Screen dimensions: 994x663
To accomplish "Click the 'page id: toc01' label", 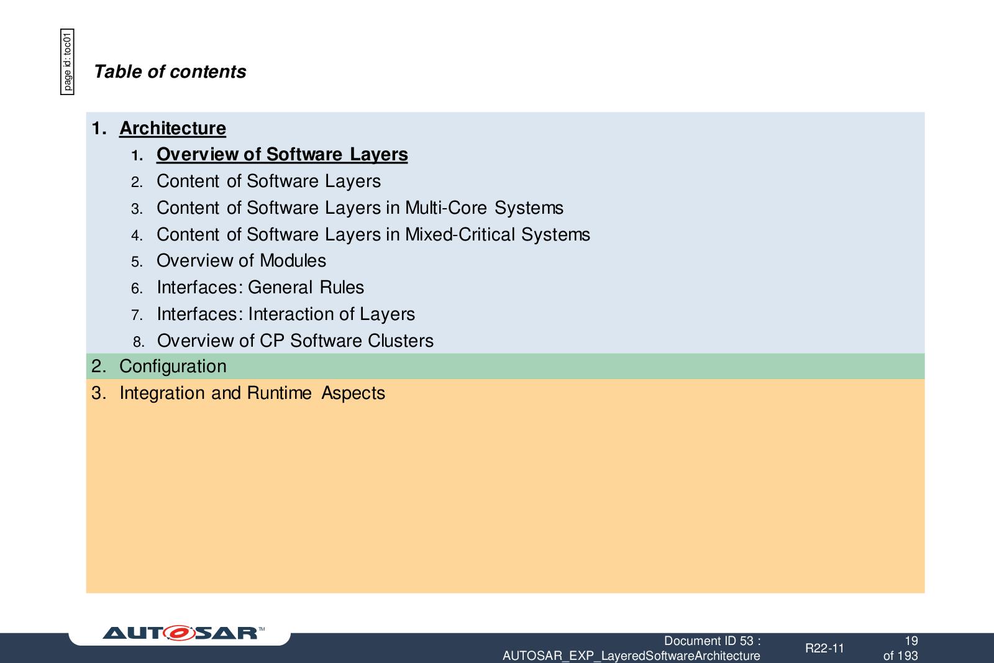I will pos(67,62).
